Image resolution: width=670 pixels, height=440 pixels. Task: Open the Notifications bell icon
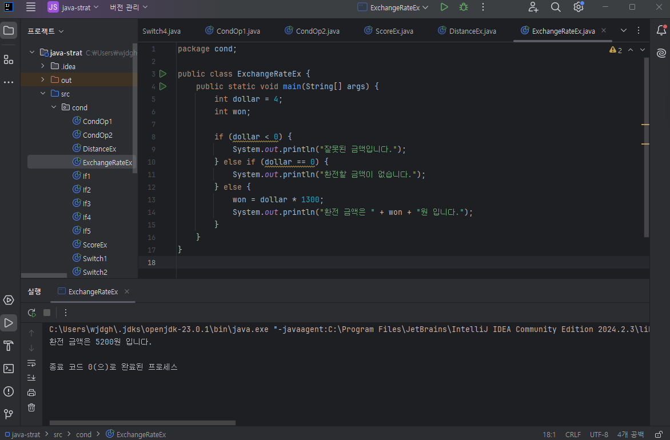coord(661,30)
